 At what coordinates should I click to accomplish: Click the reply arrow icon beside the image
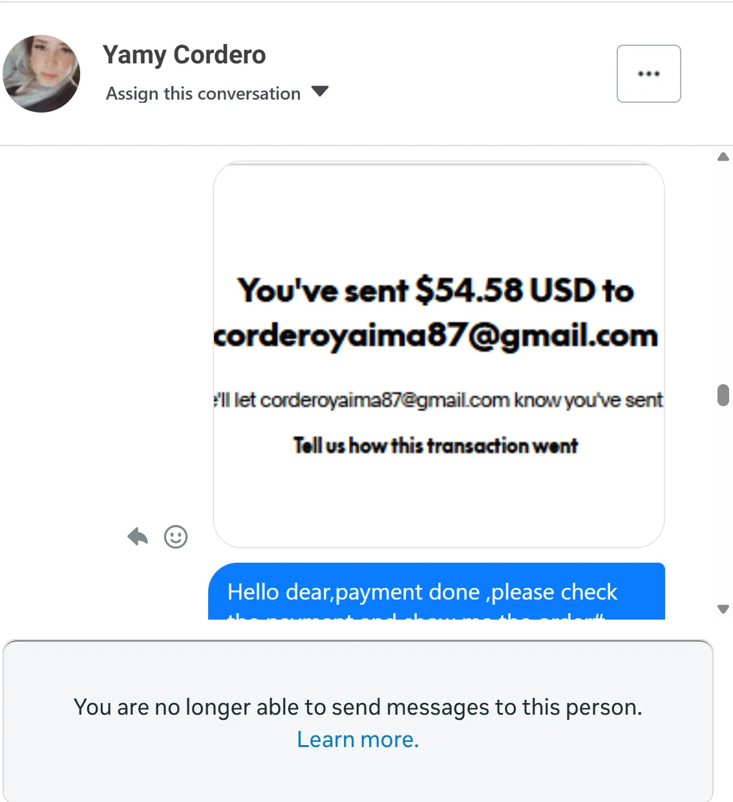(138, 536)
